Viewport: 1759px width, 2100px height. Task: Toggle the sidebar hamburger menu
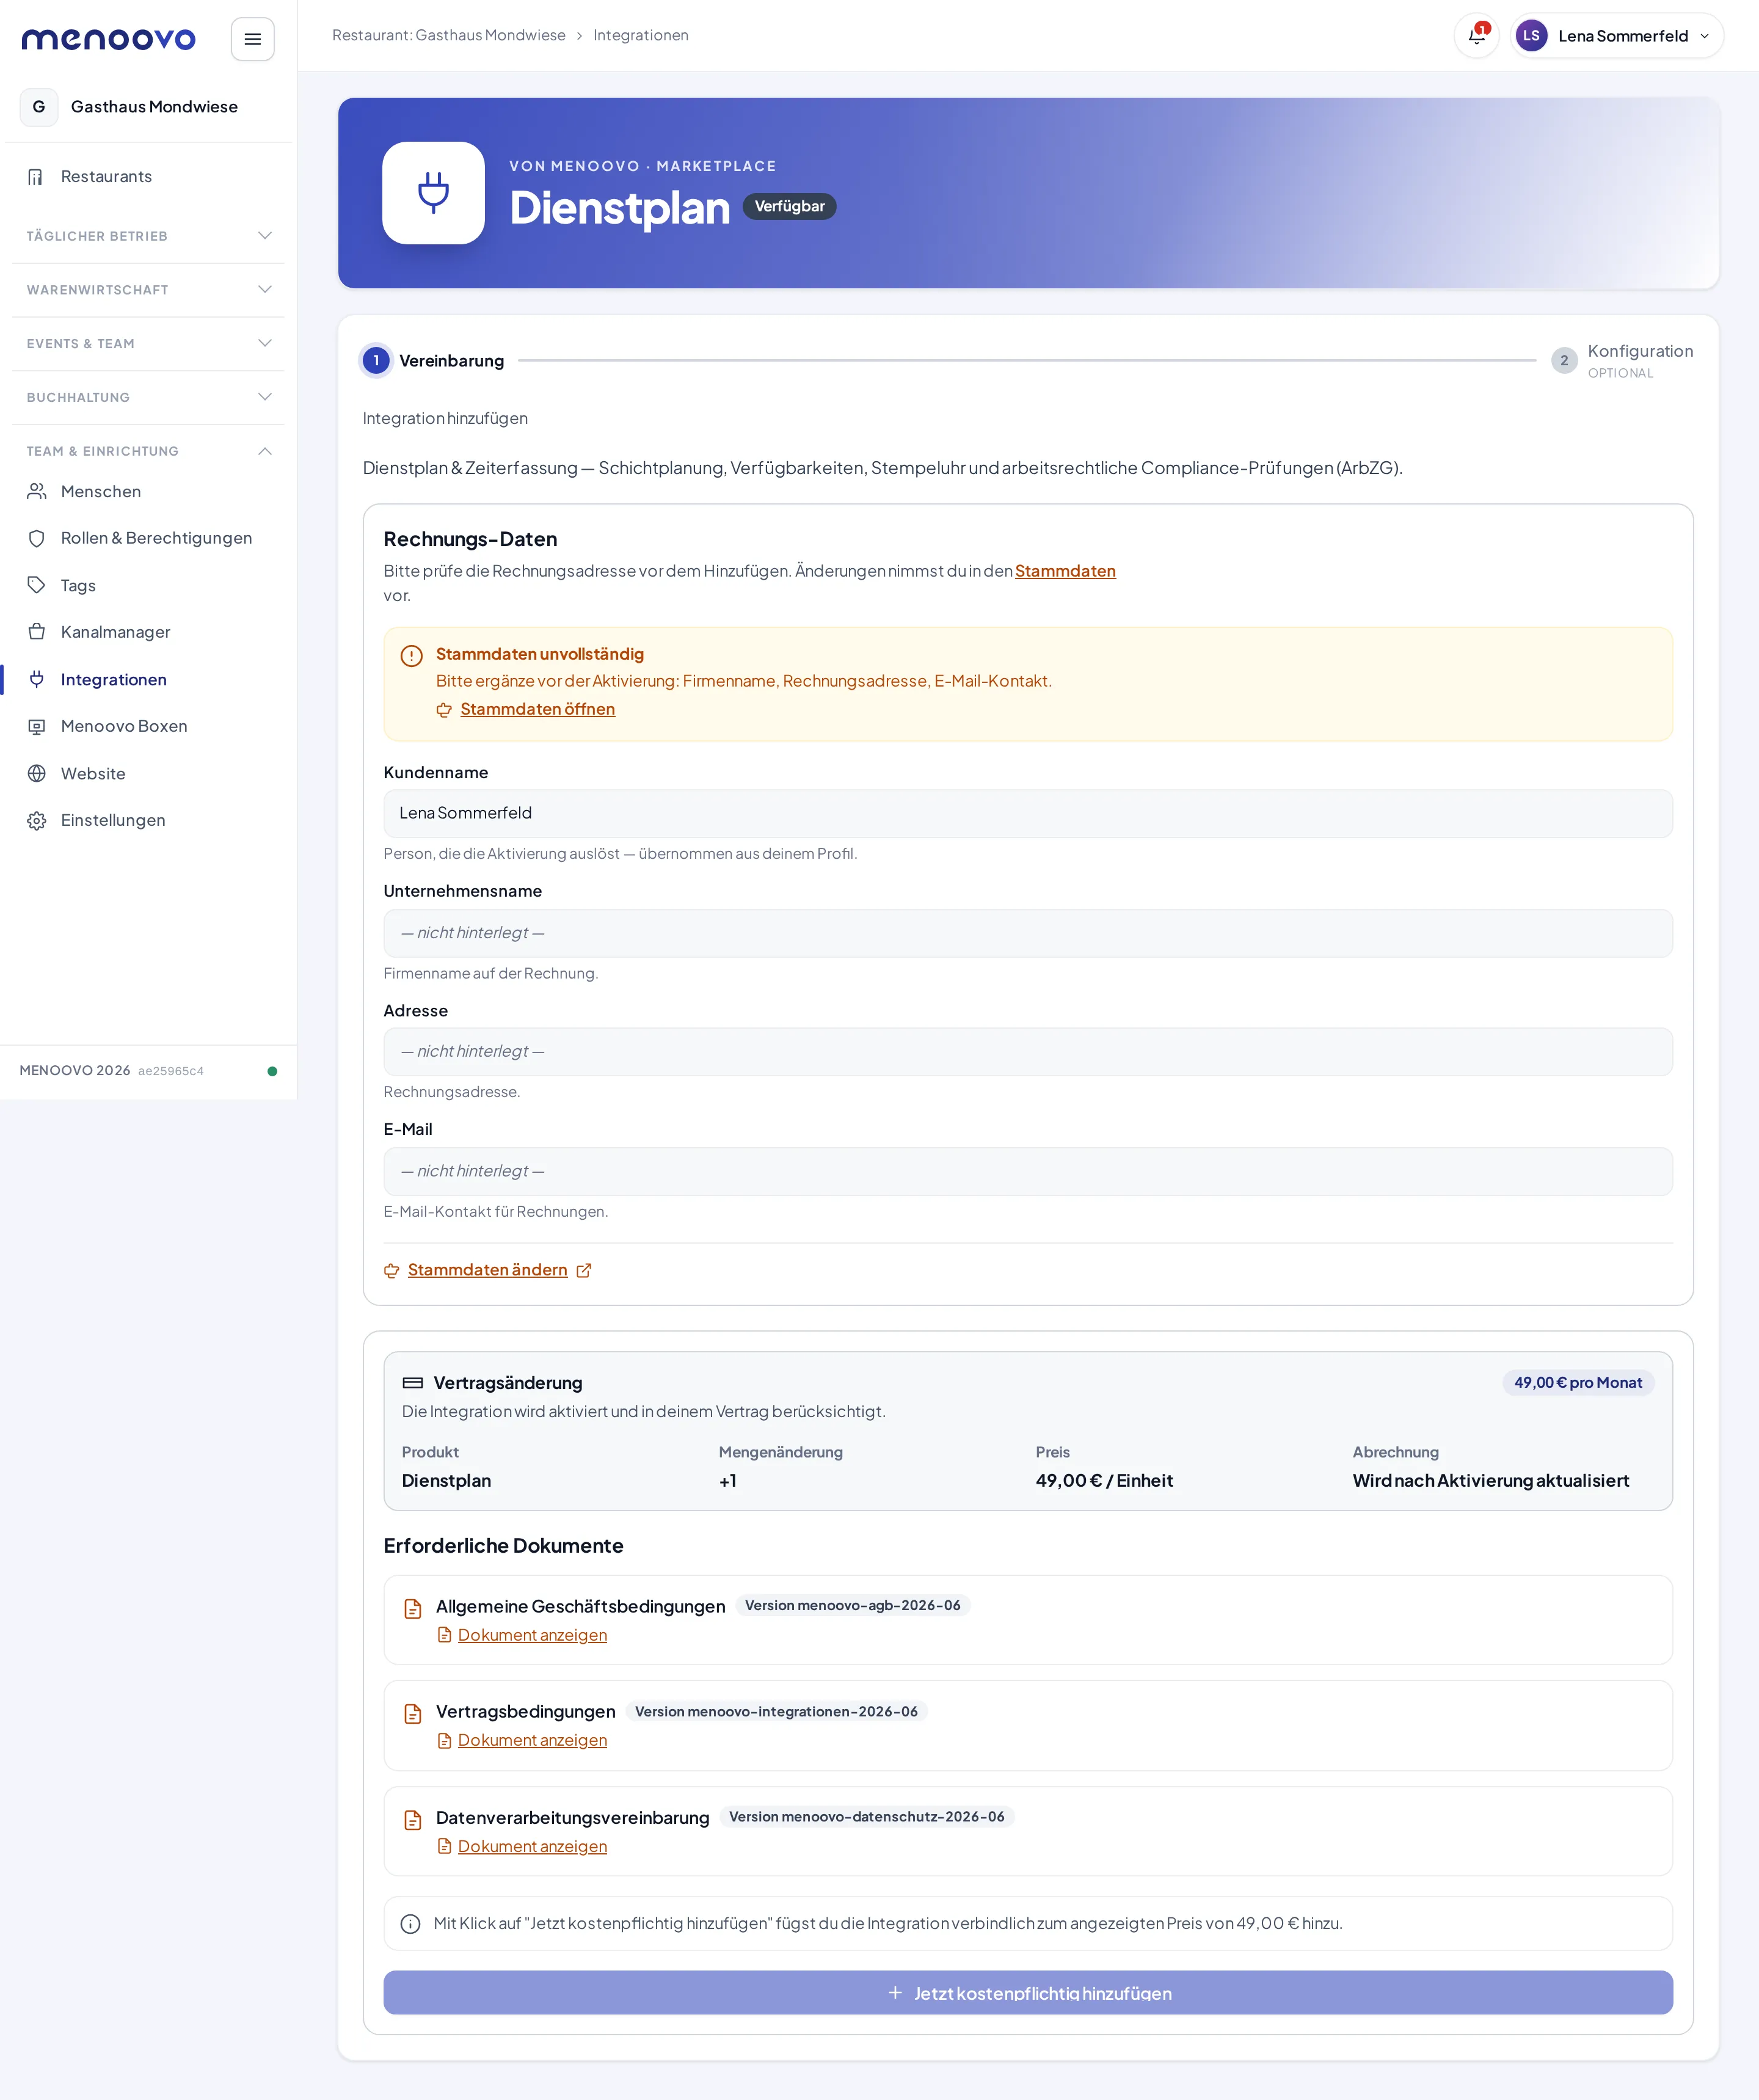(253, 39)
